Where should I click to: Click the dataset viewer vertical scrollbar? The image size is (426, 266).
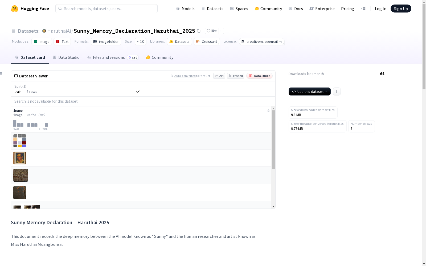(x=273, y=140)
